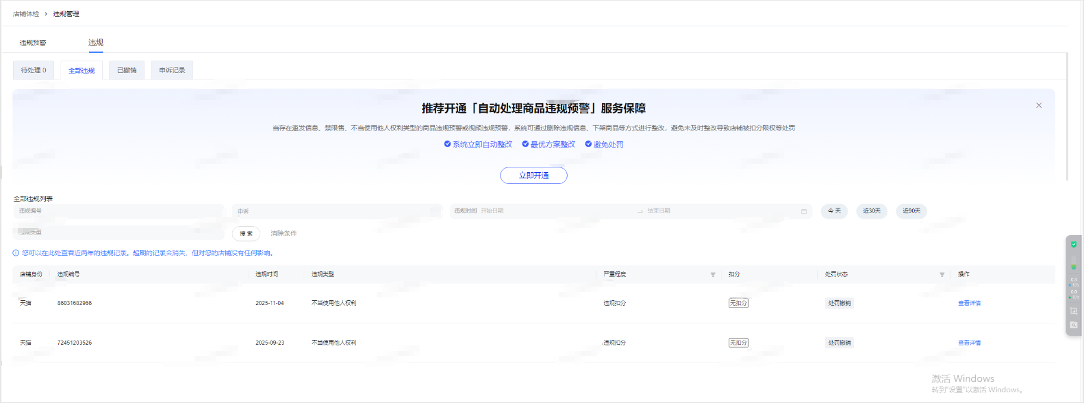
Task: Click the info icon beside the two-year record notice
Action: pyautogui.click(x=16, y=253)
